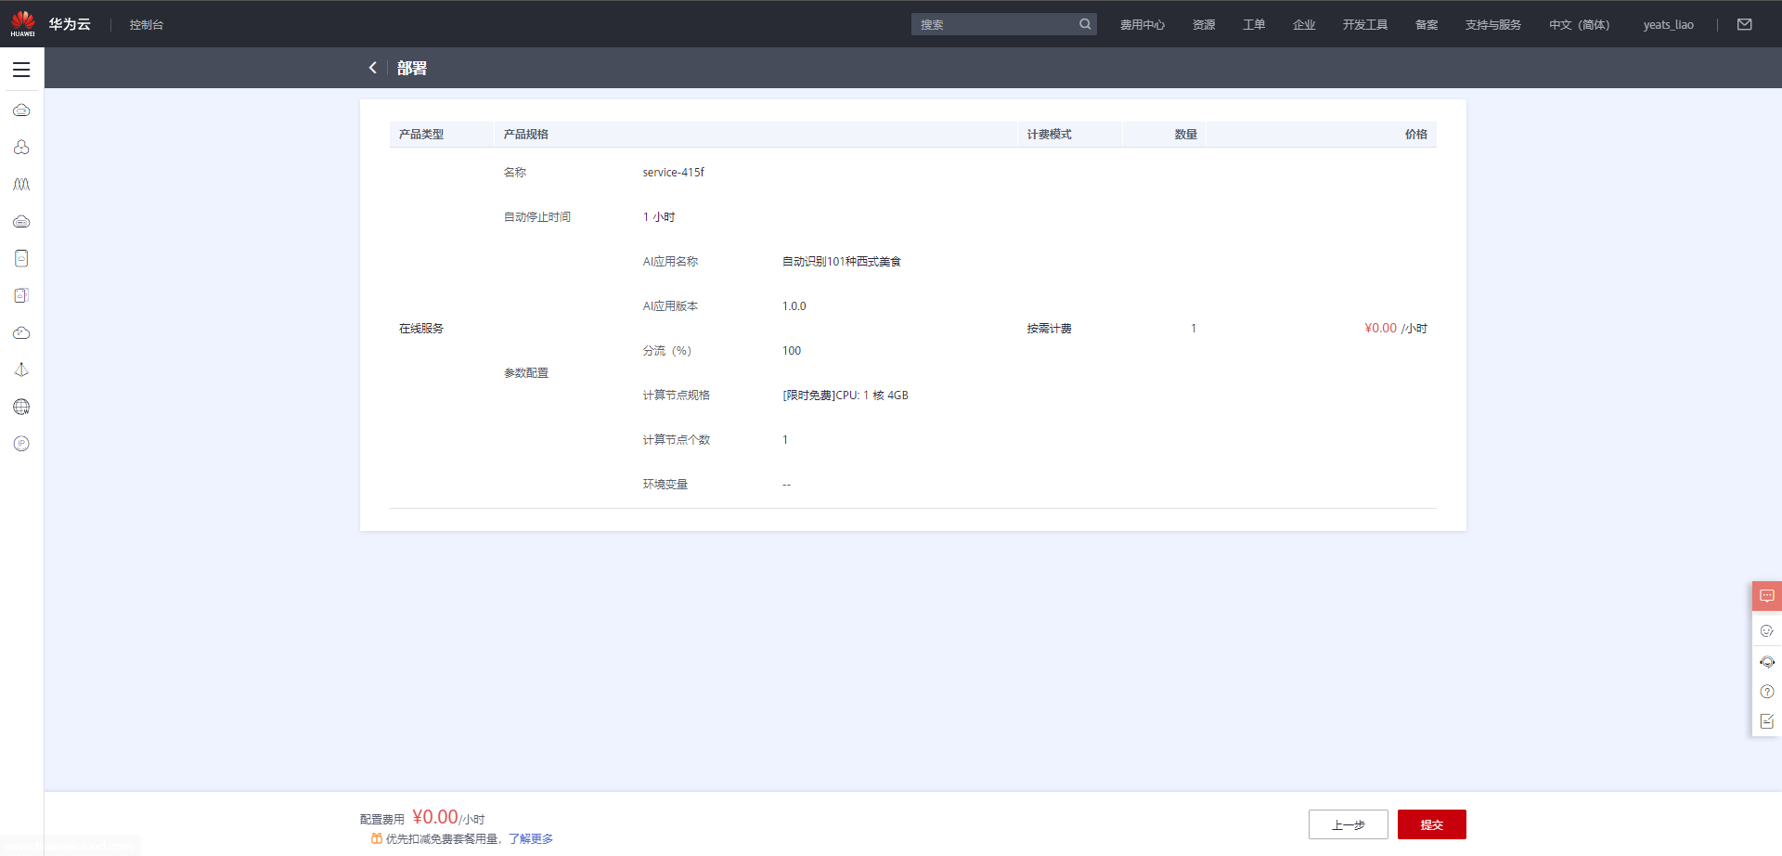Open the 开发工具 menu
The image size is (1782, 856).
click(x=1365, y=25)
